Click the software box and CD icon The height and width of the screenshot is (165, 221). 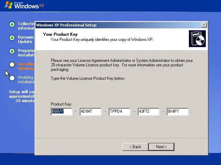coord(197,39)
